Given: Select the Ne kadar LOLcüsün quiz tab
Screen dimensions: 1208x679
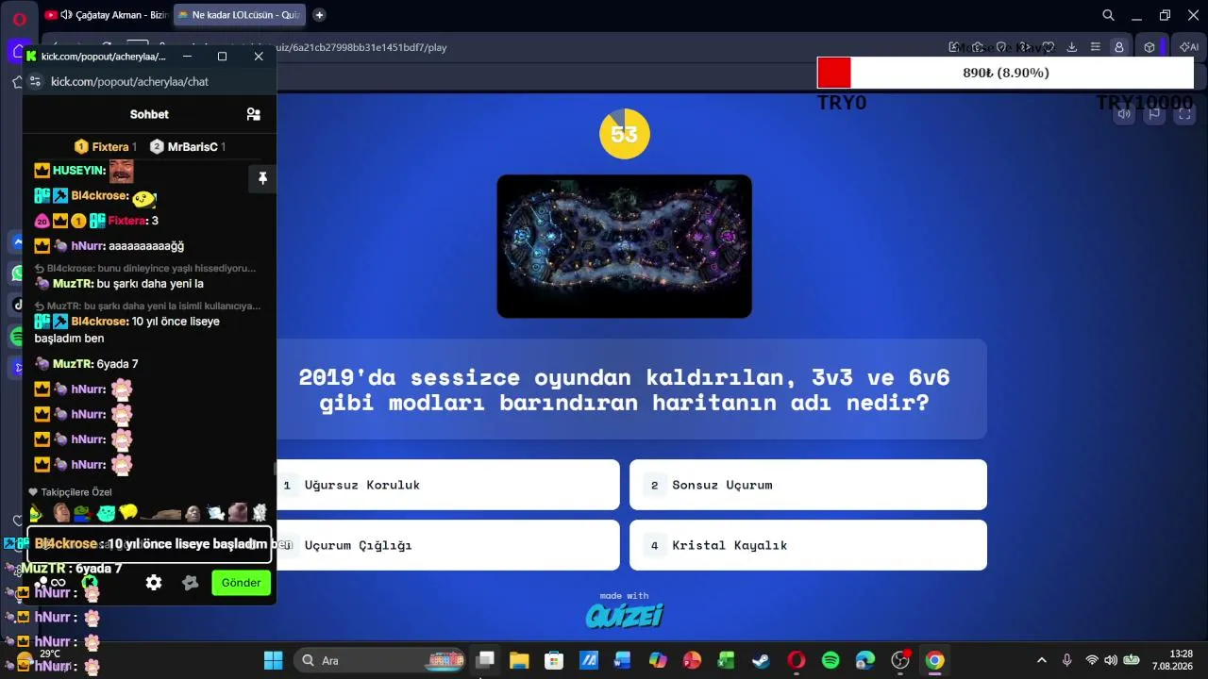Looking at the screenshot, I should (240, 15).
